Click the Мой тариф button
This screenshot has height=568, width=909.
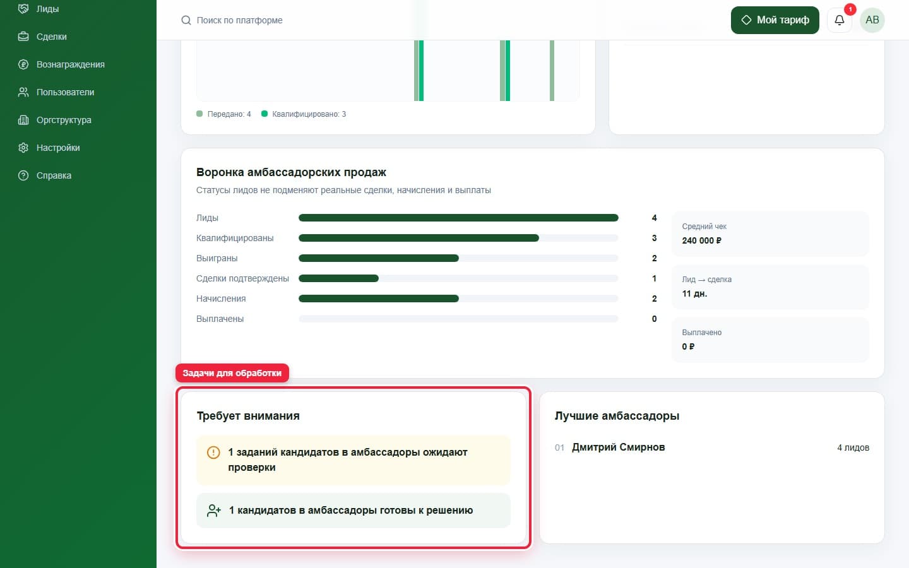point(775,20)
